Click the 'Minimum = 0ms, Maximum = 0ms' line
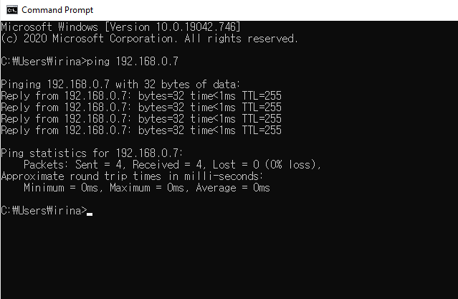Viewport: 458px width, 299px height. click(147, 188)
